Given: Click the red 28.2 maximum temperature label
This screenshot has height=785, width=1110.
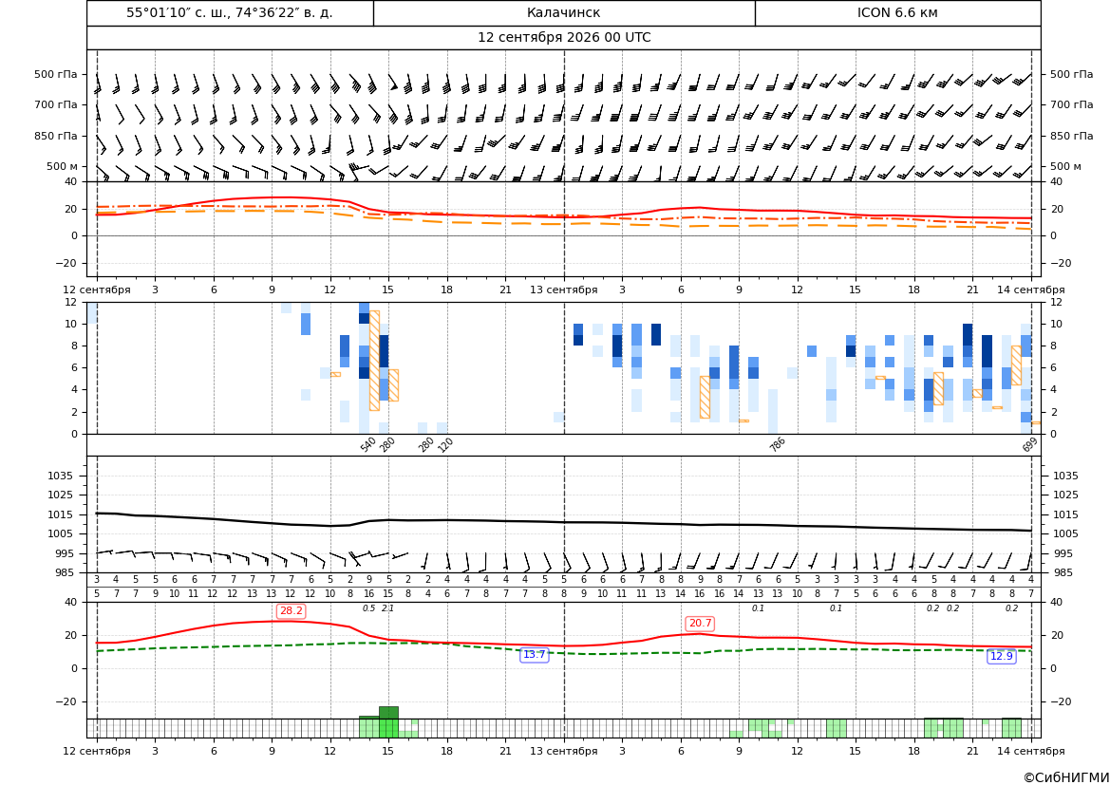Looking at the screenshot, I should (x=291, y=611).
